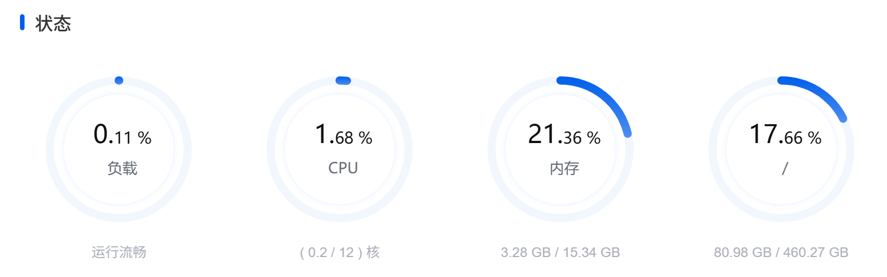Click the blue dot on load gauge

click(119, 80)
